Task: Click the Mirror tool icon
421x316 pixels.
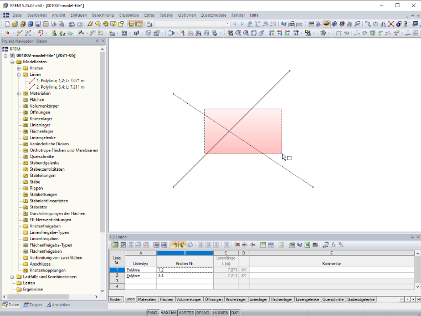Action: pyautogui.click(x=383, y=24)
